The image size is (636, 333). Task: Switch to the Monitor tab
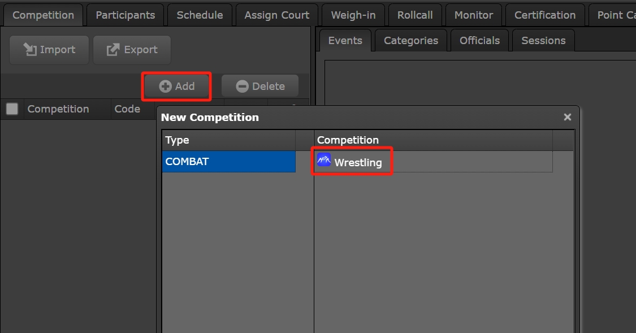tap(474, 15)
